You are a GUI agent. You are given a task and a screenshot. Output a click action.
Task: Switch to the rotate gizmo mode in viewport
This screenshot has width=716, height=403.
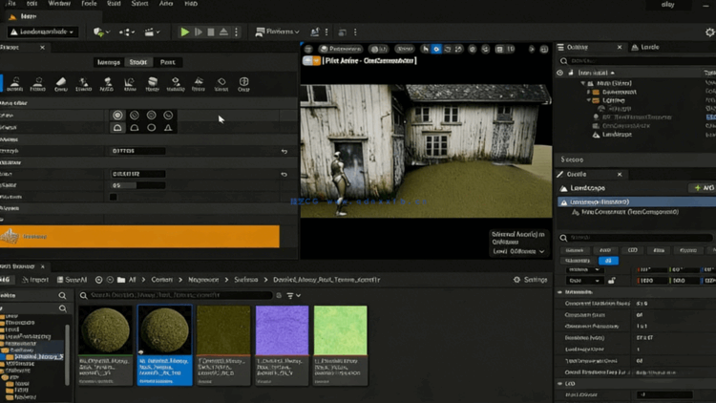(448, 49)
